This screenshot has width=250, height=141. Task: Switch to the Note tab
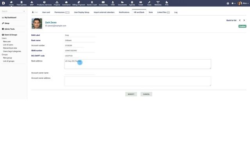[151, 12]
